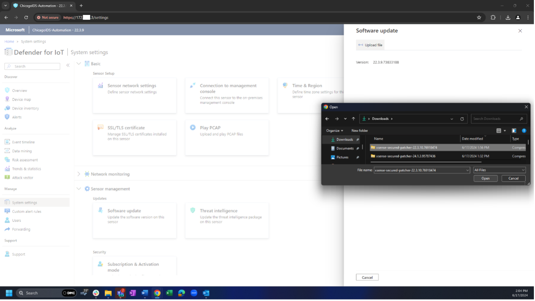
Task: Open the Sensor network settings card
Action: (x=135, y=96)
